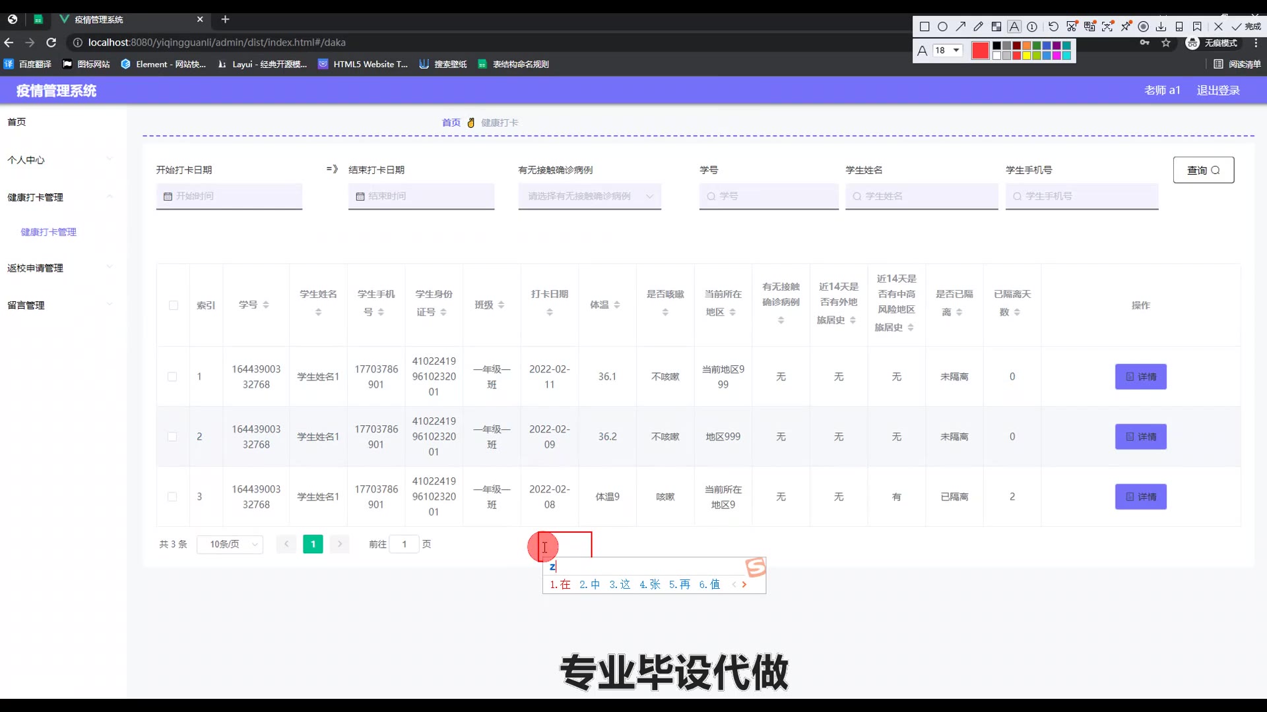Check the row 1 checkbox
The width and height of the screenshot is (1267, 712).
[x=172, y=377]
